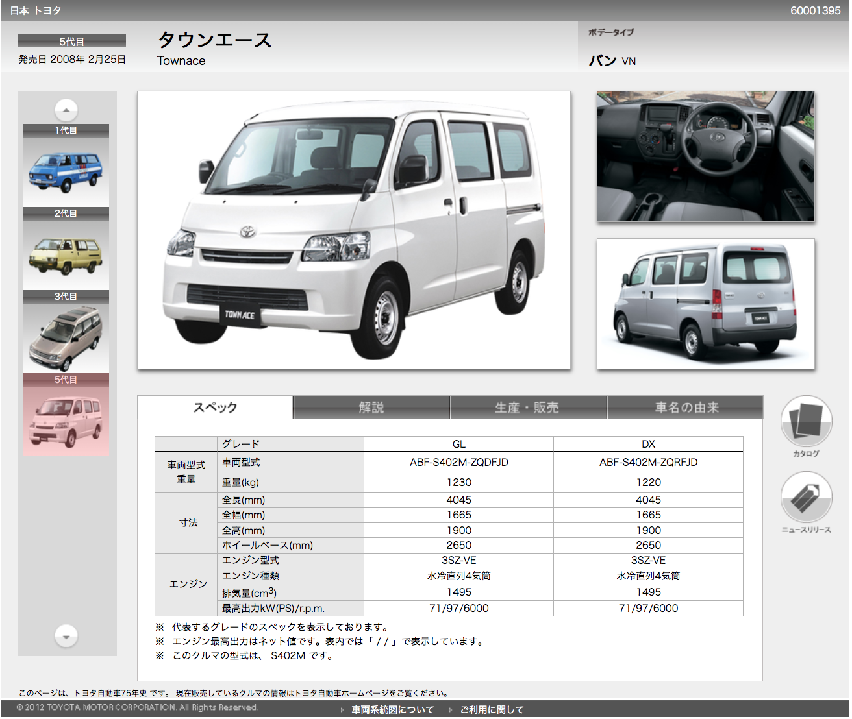Click DX output value 71/97/6000
Image resolution: width=852 pixels, height=719 pixels.
pyautogui.click(x=649, y=608)
